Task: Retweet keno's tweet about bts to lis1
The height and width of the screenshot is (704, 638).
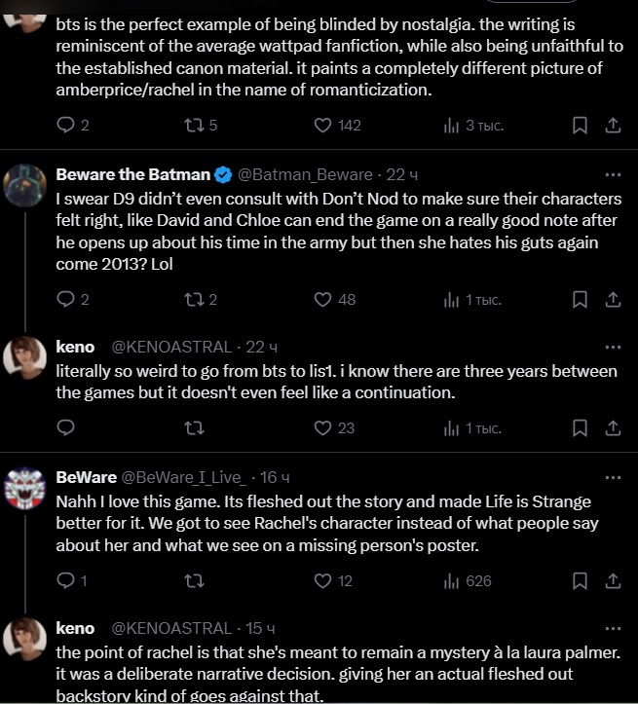Action: pos(194,427)
